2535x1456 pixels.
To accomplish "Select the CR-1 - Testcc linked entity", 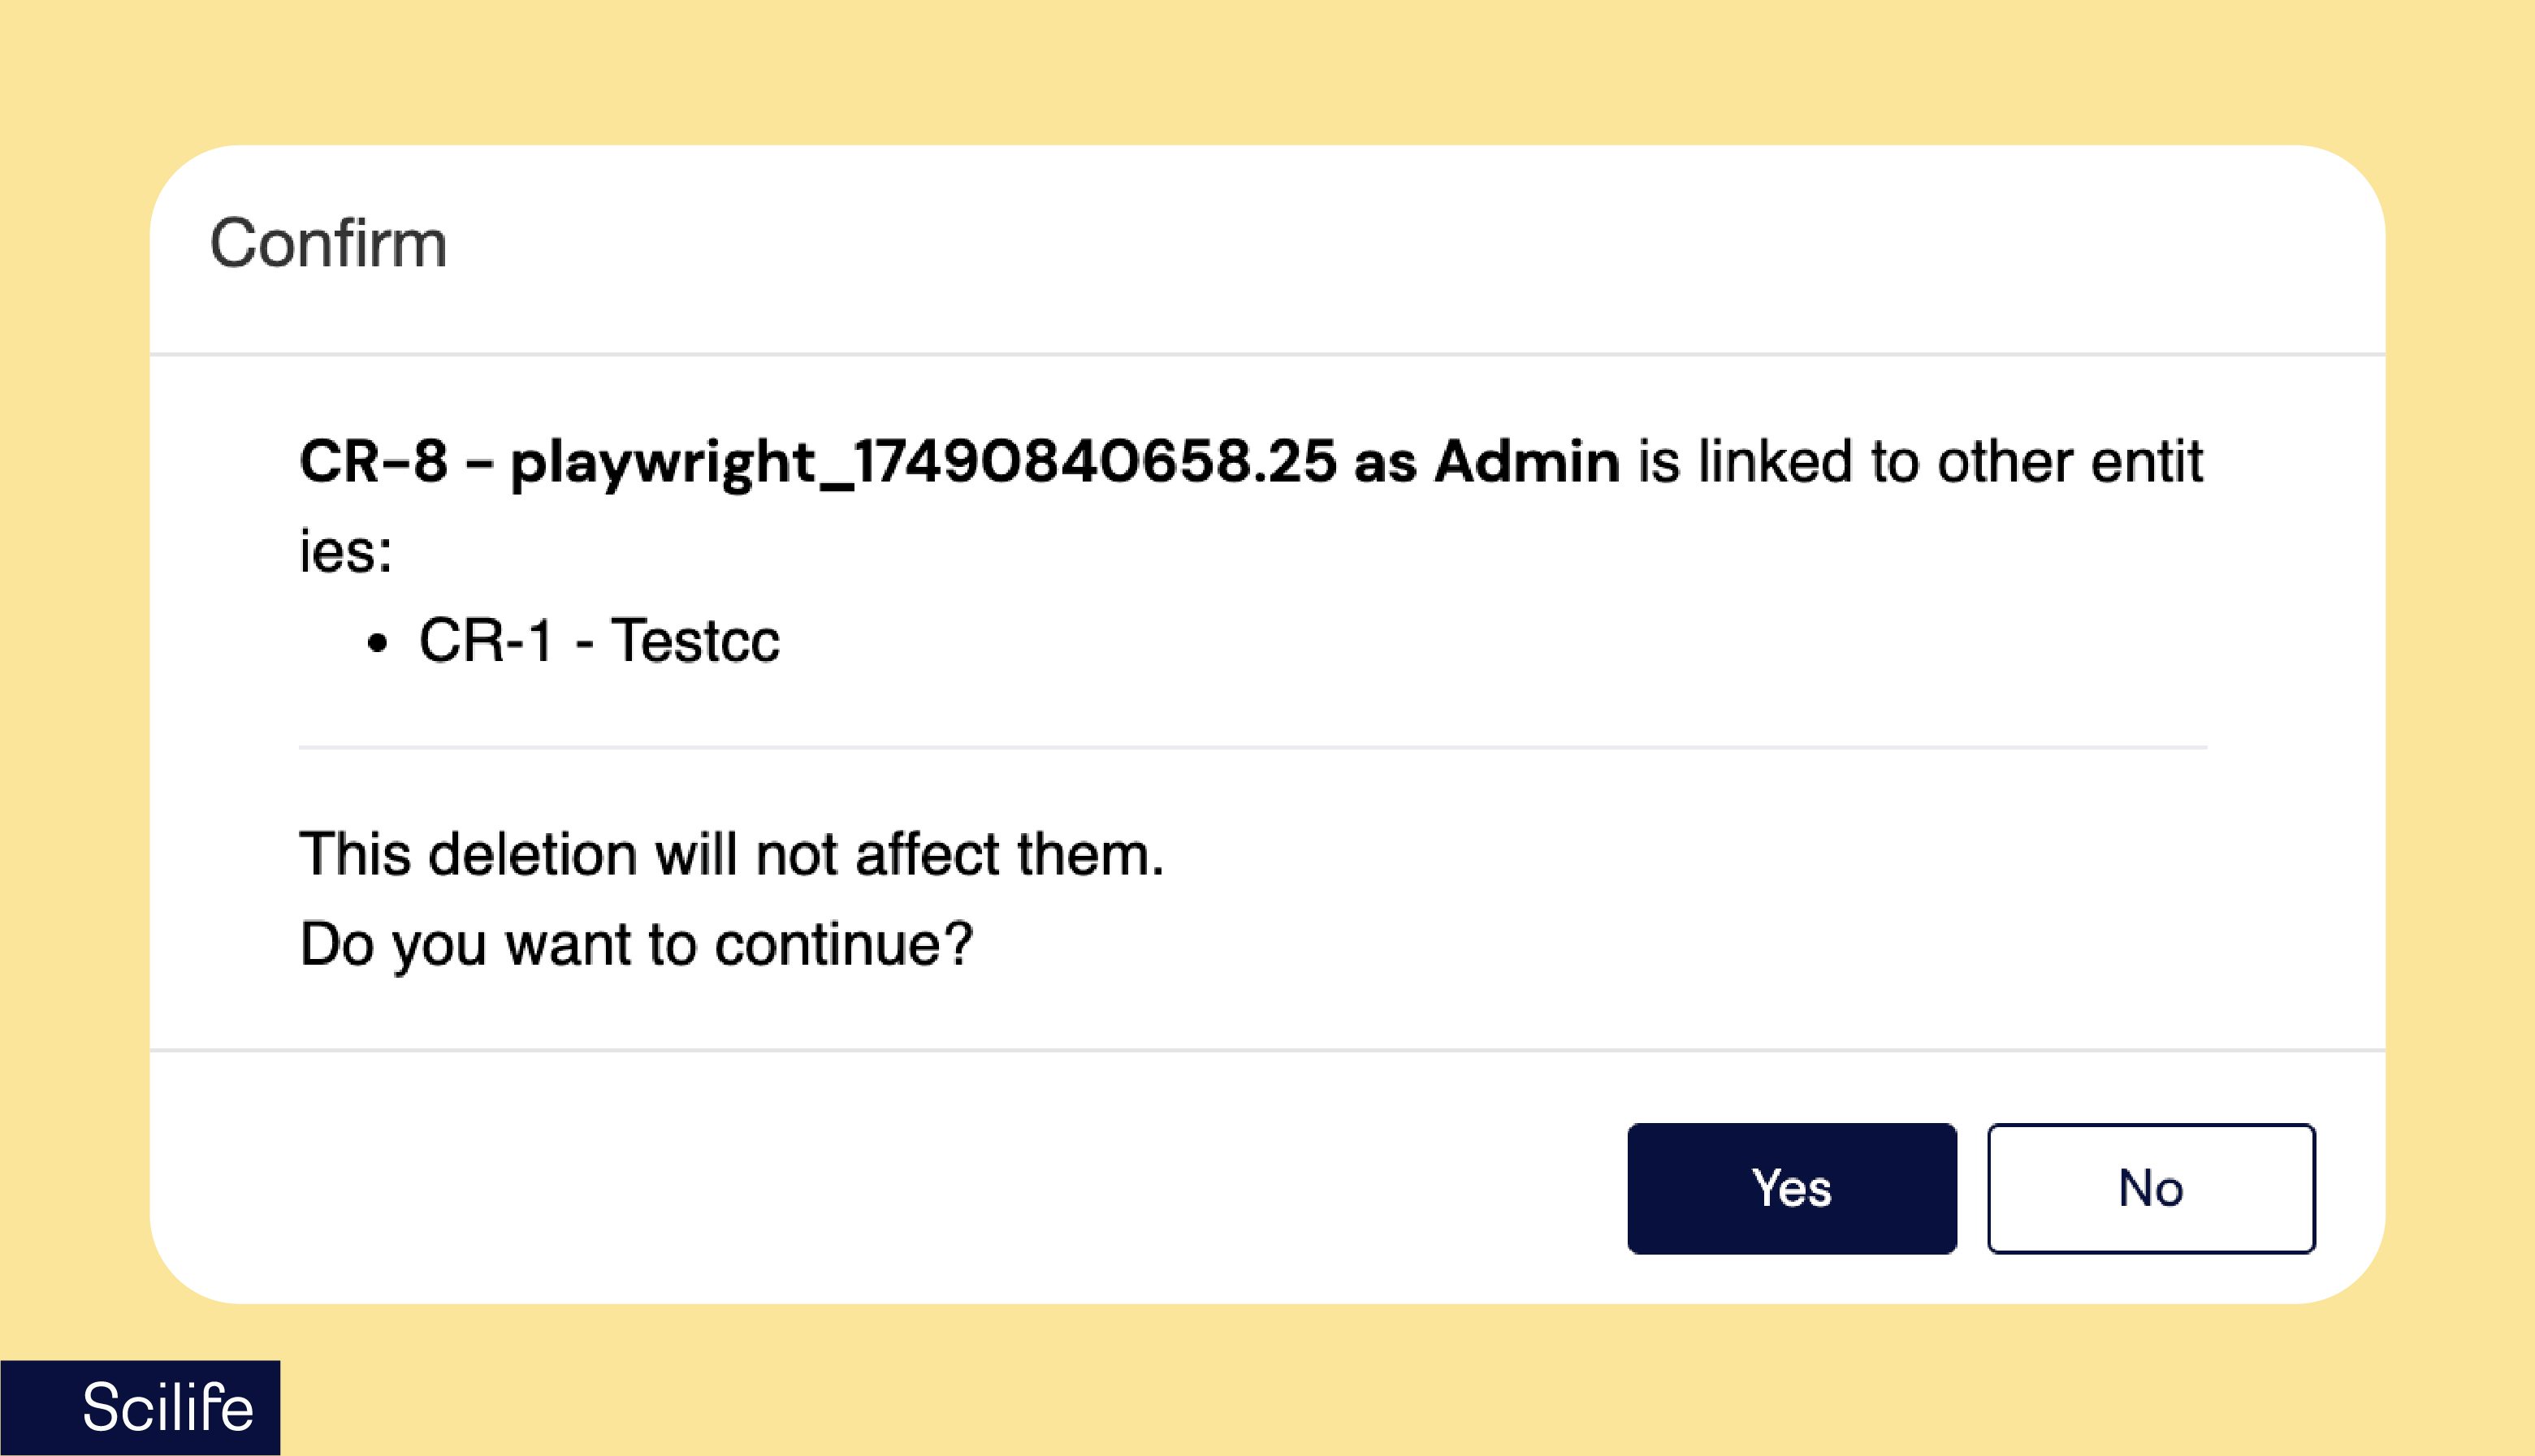I will 598,640.
